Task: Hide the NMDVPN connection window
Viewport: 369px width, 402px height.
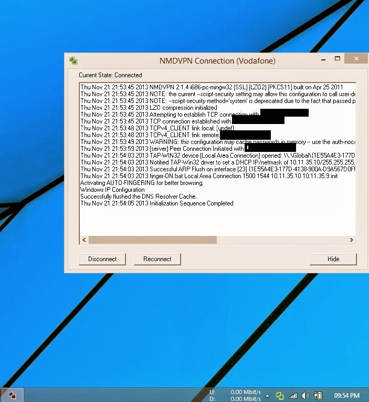Action: 333,259
